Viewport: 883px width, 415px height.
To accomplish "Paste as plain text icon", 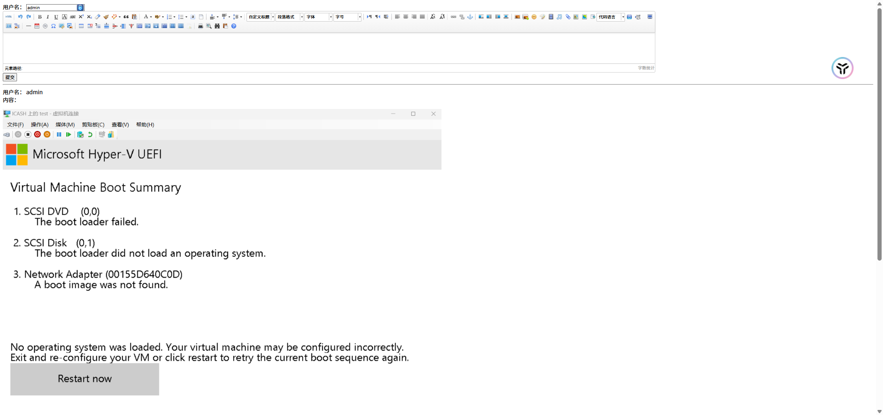I will pos(134,17).
